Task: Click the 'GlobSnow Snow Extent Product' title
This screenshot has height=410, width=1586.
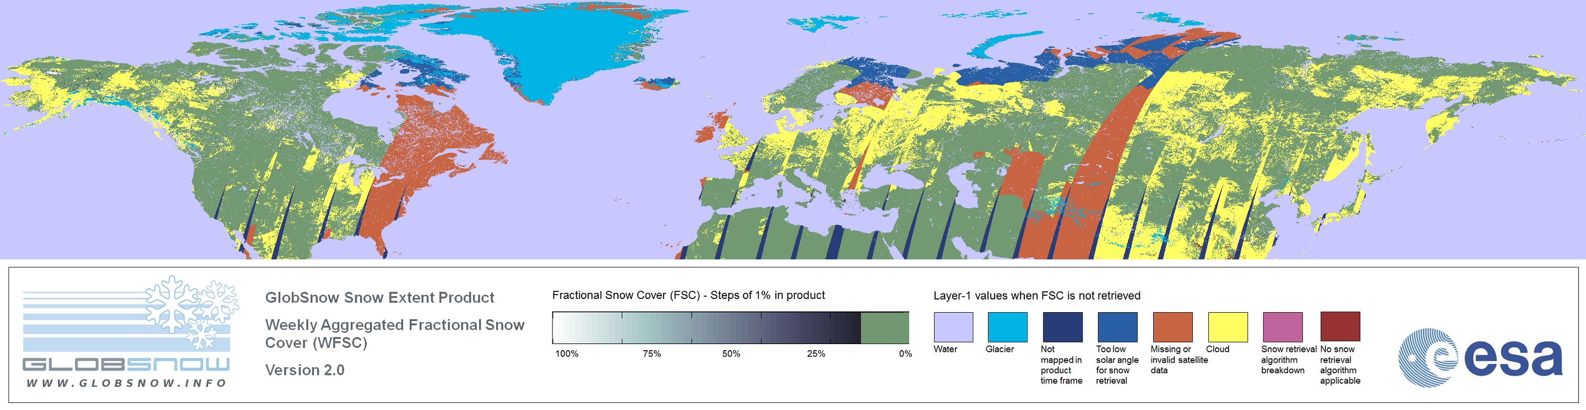Action: pos(379,297)
